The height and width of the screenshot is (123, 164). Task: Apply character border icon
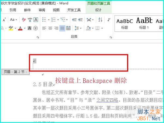pyautogui.click(x=36, y=20)
